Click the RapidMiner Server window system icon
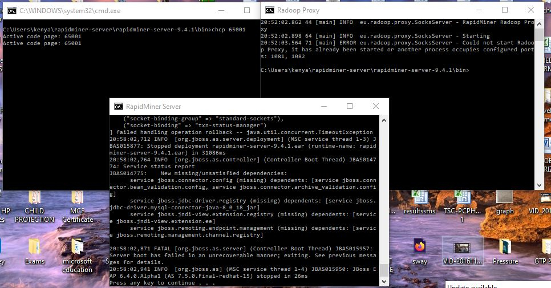551x288 pixels. pos(119,107)
